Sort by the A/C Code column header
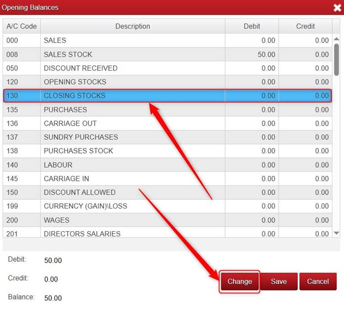 pos(21,27)
